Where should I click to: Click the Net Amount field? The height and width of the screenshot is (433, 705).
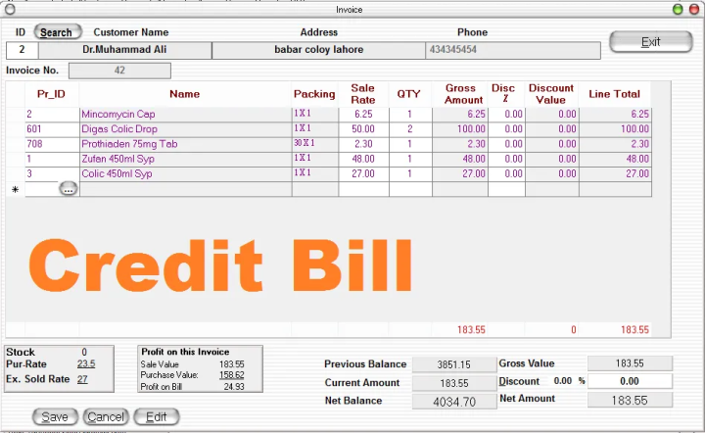[x=630, y=400]
